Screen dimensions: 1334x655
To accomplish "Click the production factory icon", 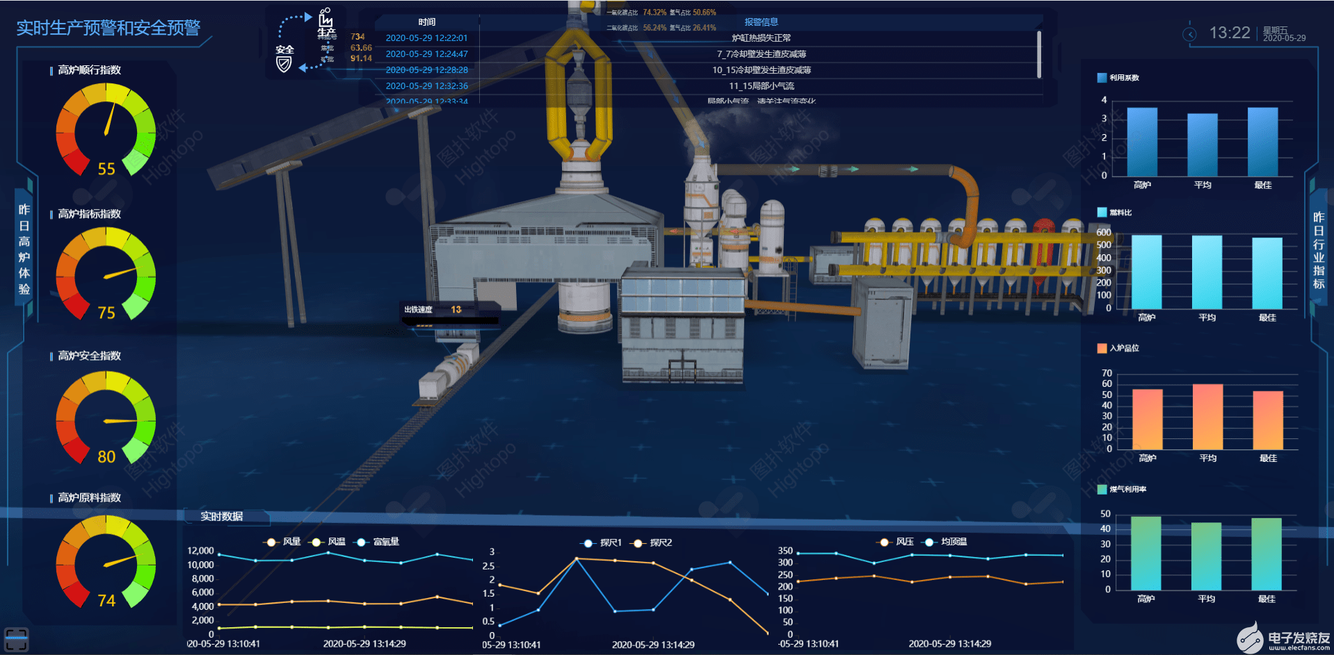I will point(326,17).
